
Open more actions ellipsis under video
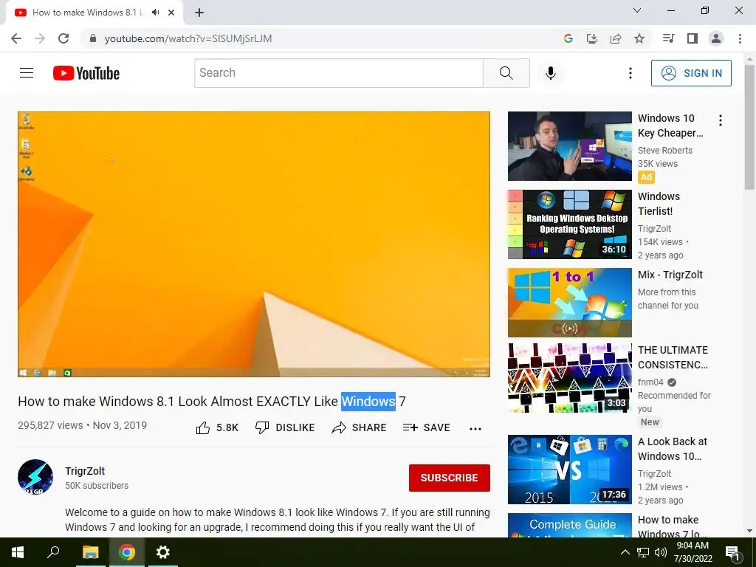(475, 429)
